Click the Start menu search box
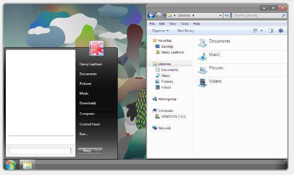Viewport: 294px width, 175px height. pos(40,151)
